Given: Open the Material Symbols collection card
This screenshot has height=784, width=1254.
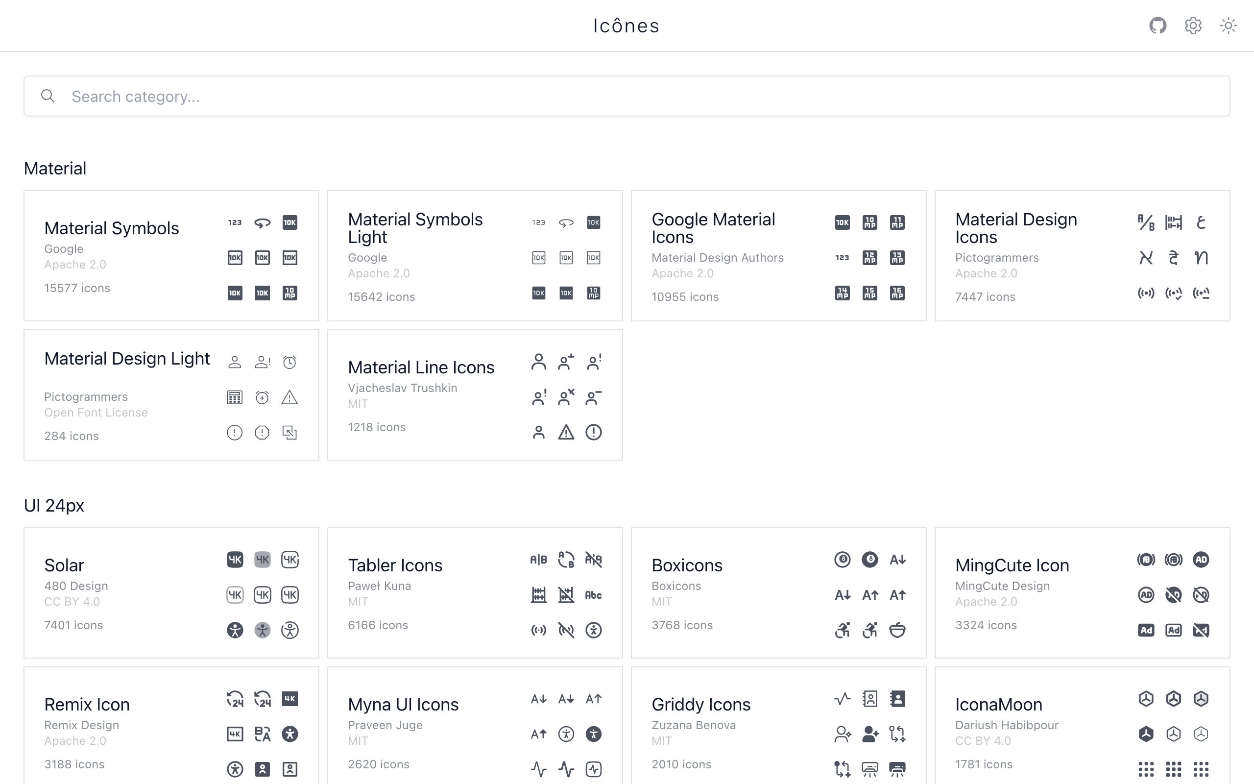Looking at the screenshot, I should 171,256.
